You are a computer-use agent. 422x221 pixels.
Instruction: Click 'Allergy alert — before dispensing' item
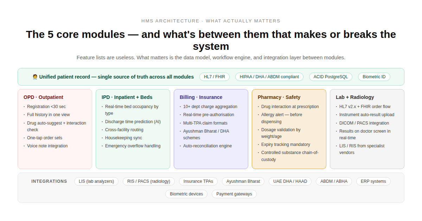[282, 118]
